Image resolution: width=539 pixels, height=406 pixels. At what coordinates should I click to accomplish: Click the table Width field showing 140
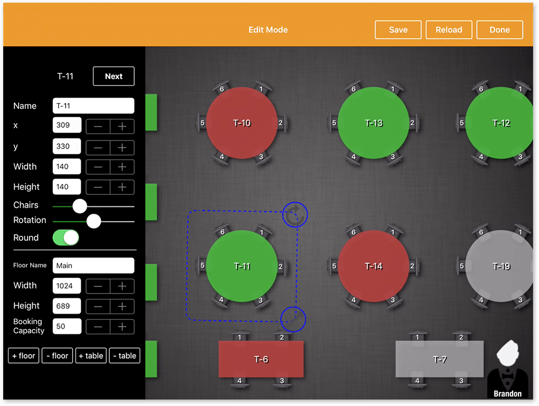[67, 166]
